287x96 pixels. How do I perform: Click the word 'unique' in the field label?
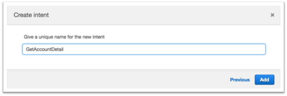[46, 37]
